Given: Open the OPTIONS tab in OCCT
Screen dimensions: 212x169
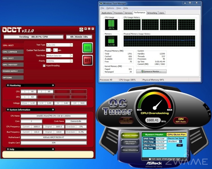Looking at the screenshot, I should point(13,77).
